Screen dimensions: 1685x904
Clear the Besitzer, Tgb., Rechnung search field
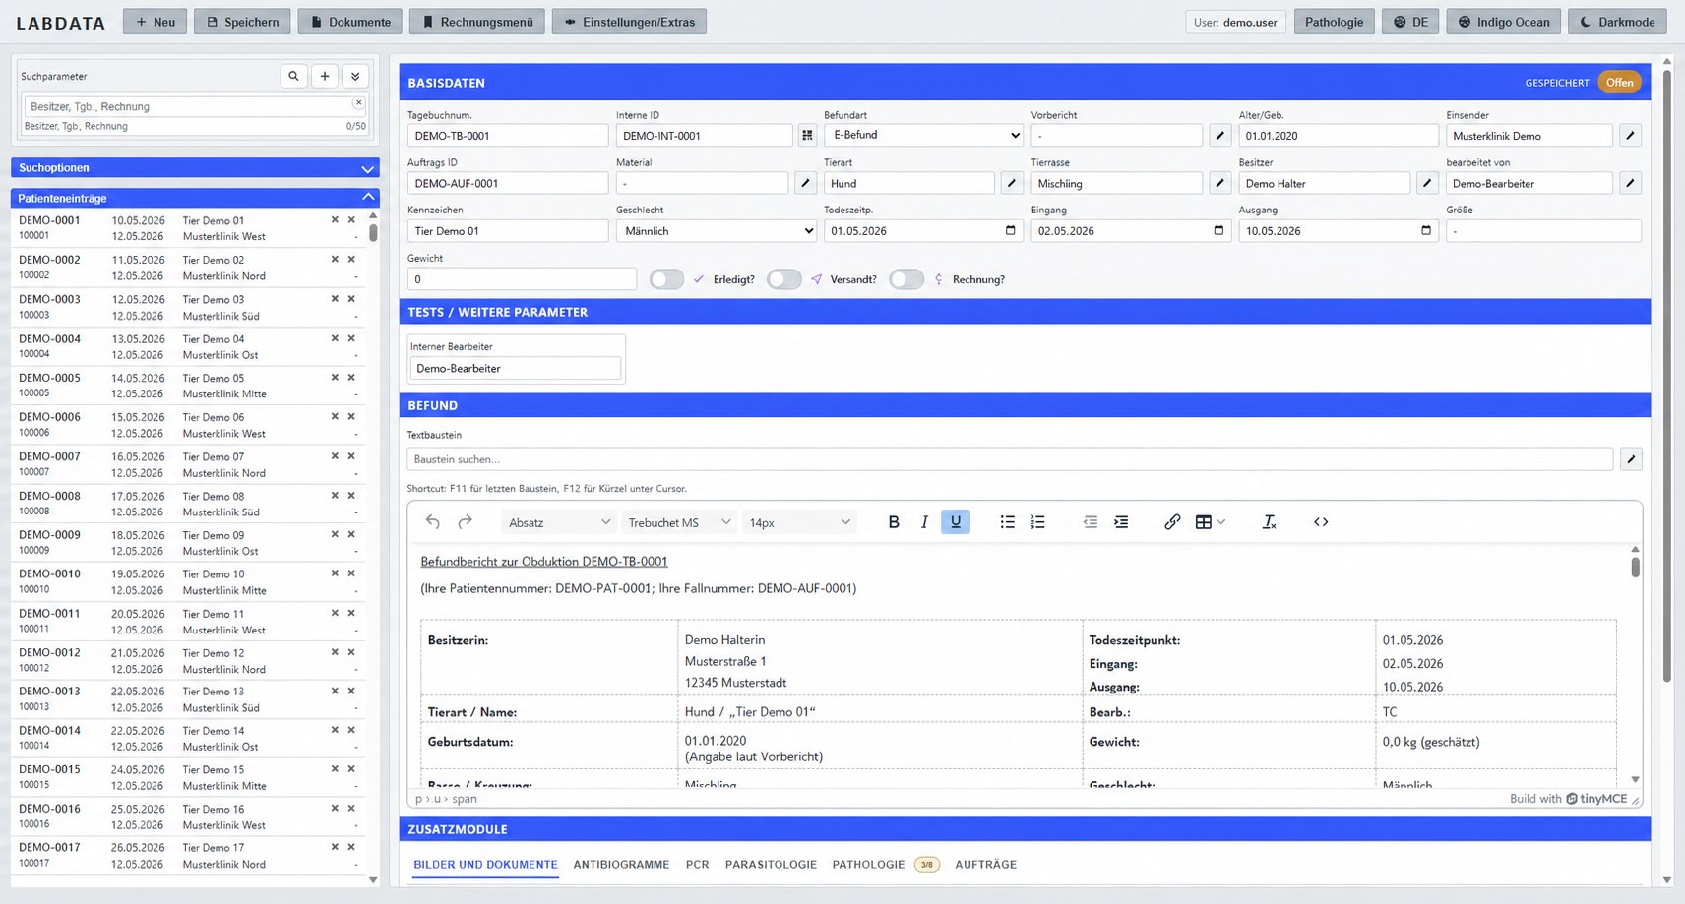(x=358, y=102)
